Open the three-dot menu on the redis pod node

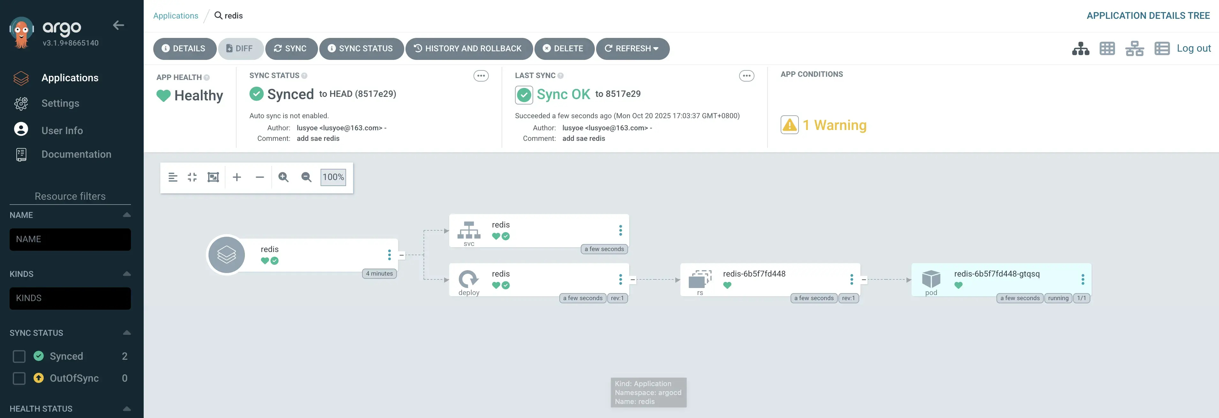[x=1083, y=280]
